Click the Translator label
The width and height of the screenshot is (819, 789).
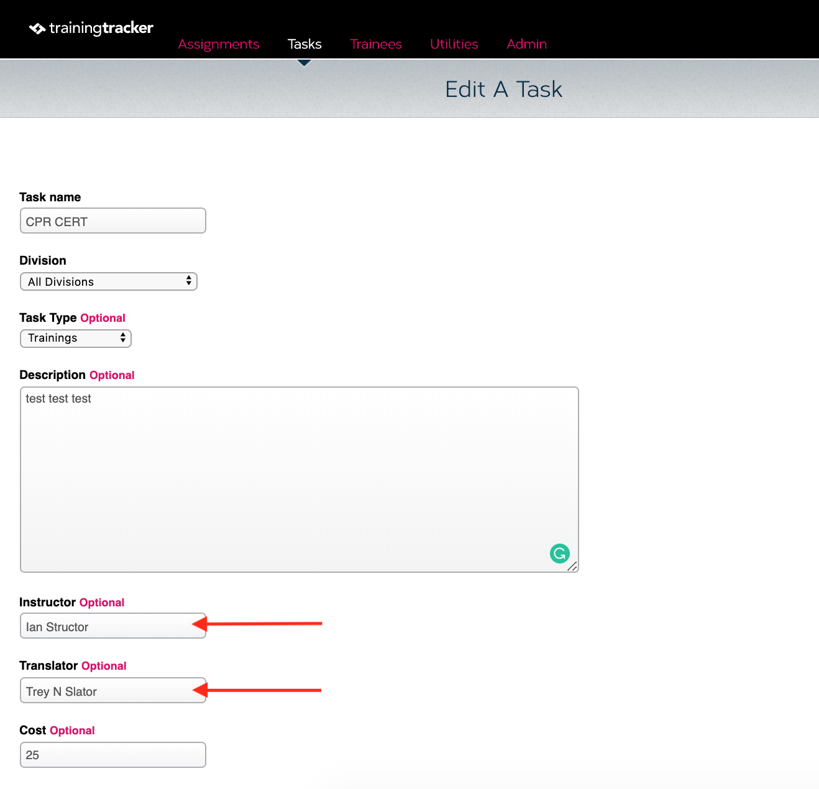click(x=48, y=665)
